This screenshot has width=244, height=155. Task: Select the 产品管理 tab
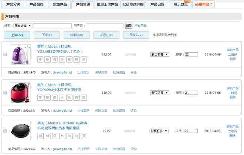[x=83, y=4]
